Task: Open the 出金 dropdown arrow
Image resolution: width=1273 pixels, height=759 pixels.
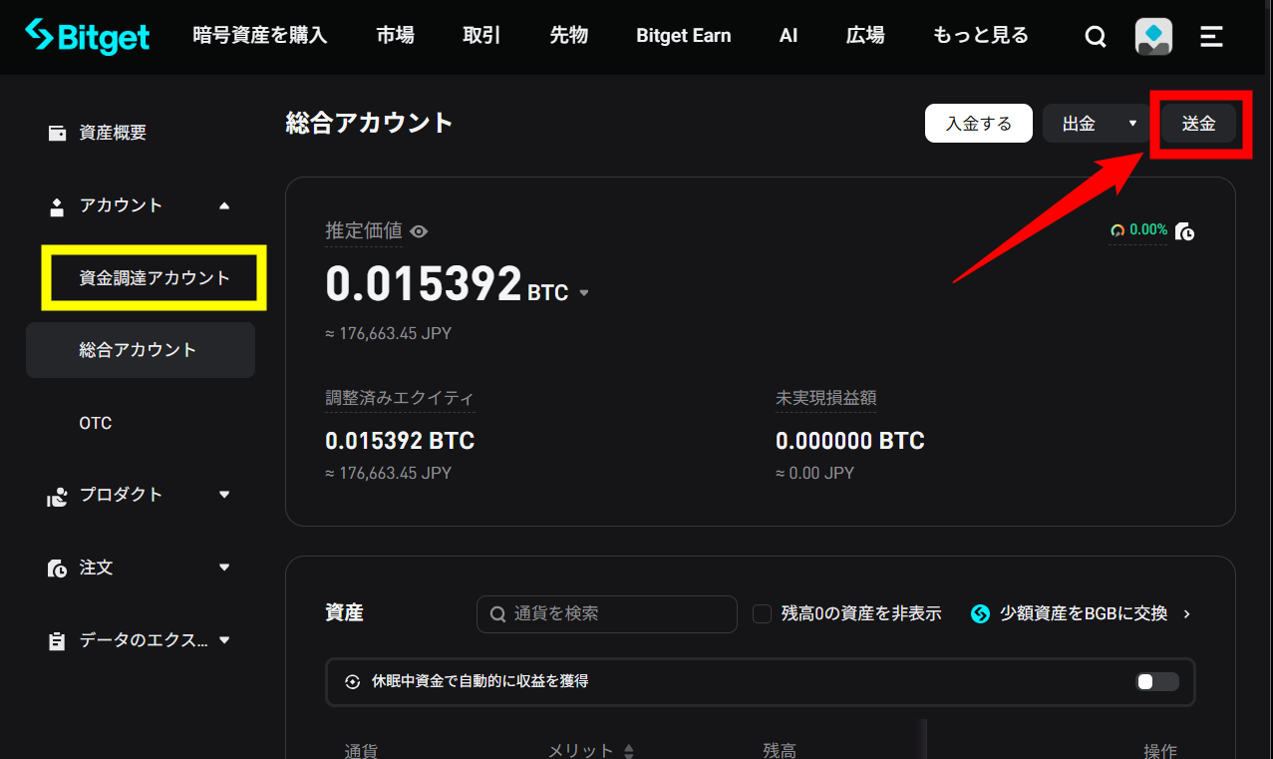Action: point(1132,124)
